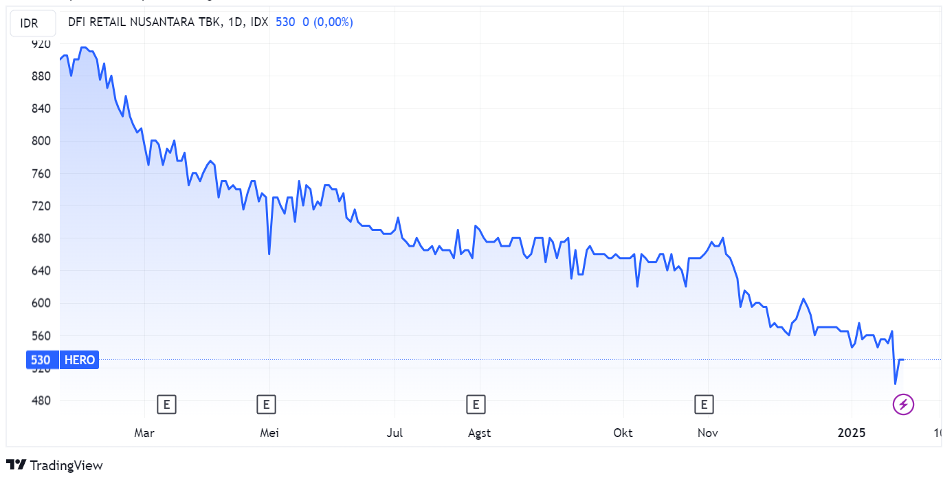
Task: Click the Jul month axis label
Action: click(395, 433)
